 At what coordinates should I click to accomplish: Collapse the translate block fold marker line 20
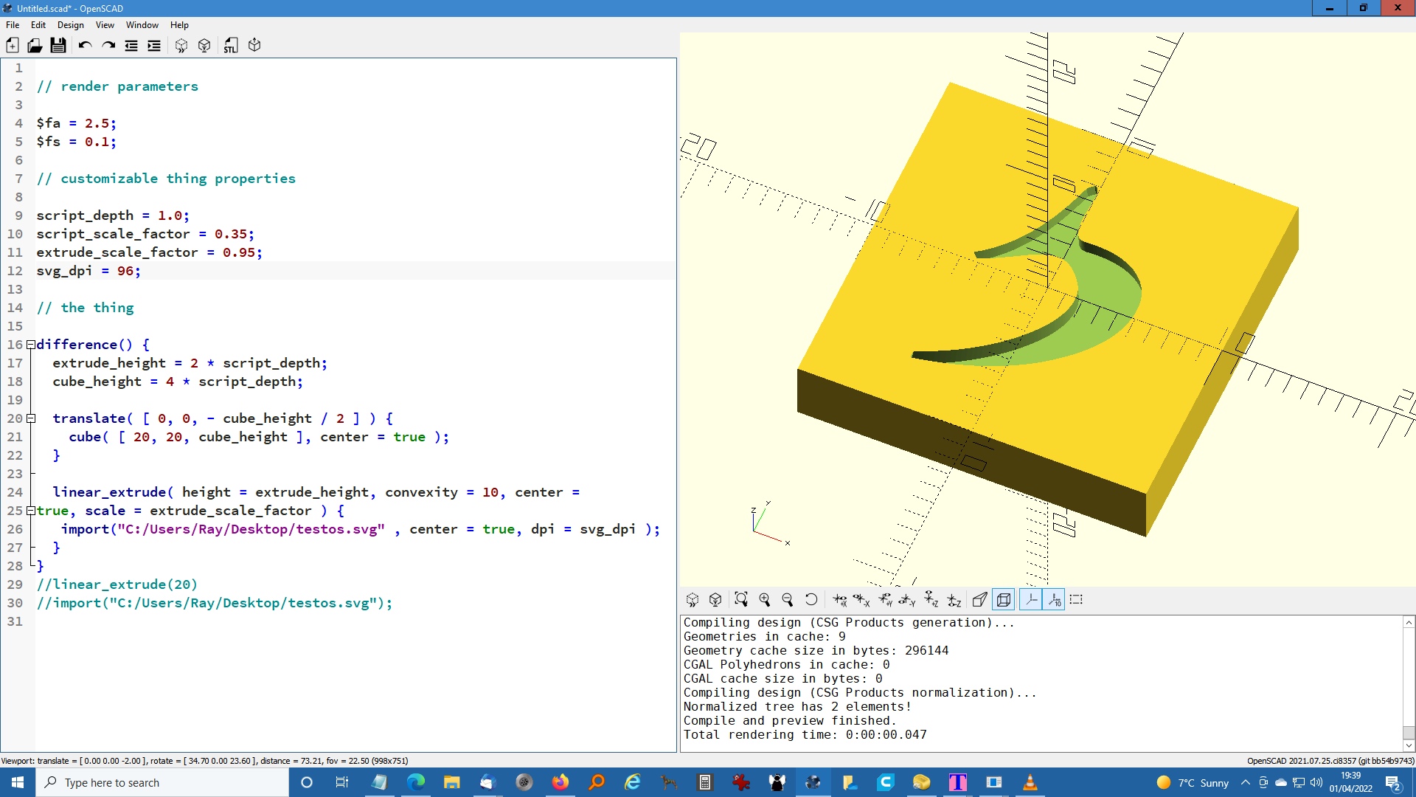31,418
